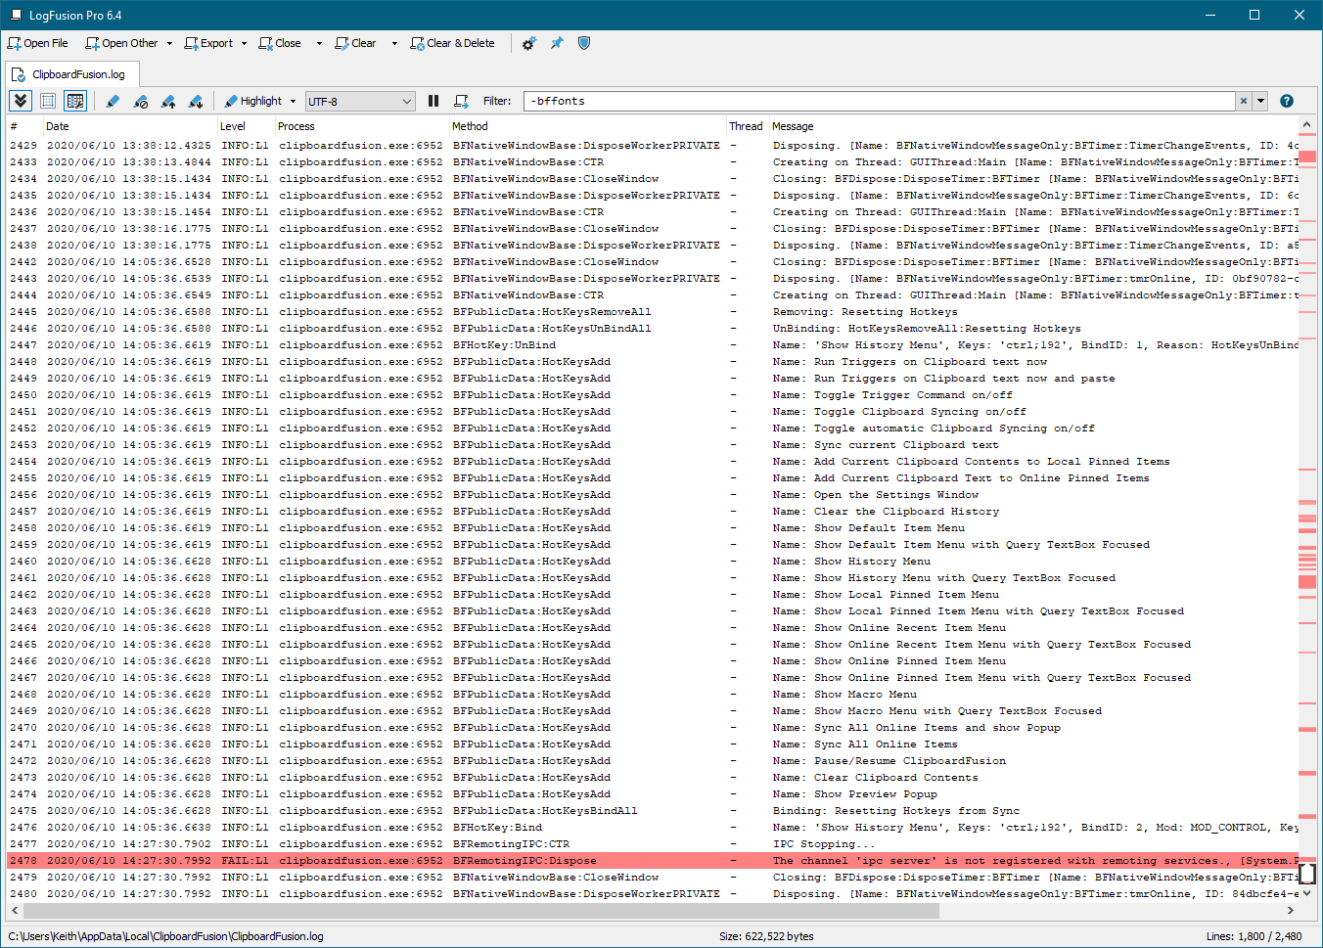Screen dimensions: 1323x948
Task: Pause log monitoring
Action: pos(433,101)
